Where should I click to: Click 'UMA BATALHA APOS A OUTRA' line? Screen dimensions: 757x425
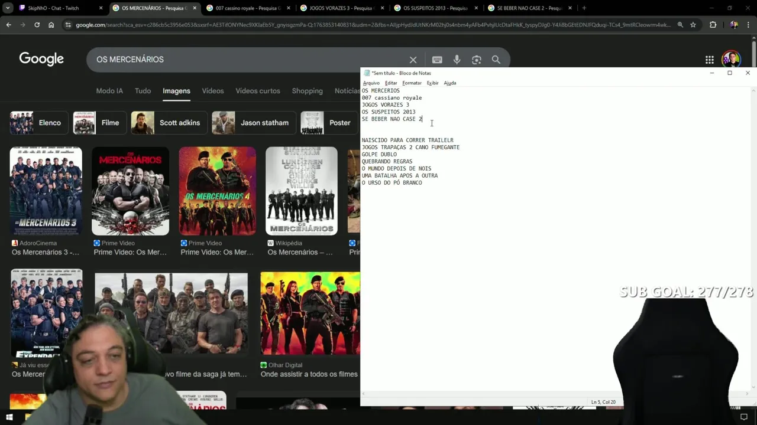coord(399,176)
